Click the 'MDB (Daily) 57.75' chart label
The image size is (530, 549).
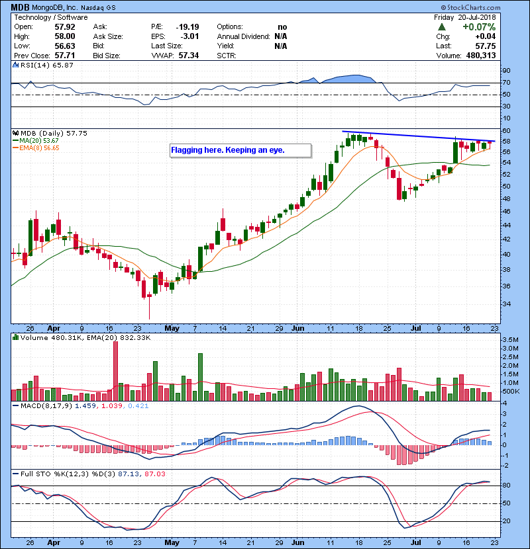tap(54, 134)
